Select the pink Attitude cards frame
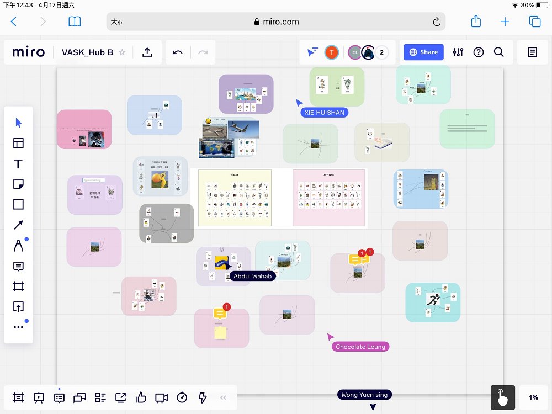Image resolution: width=552 pixels, height=414 pixels. click(x=329, y=198)
